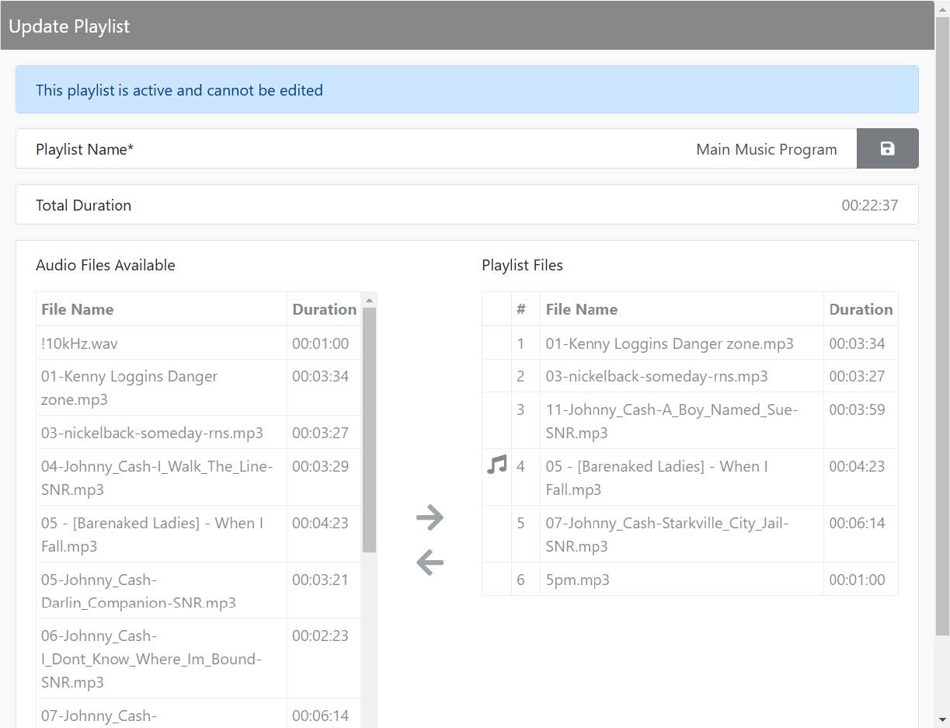Click Duration header in Playlist Files
Viewport: 950px width, 728px height.
pyautogui.click(x=861, y=308)
